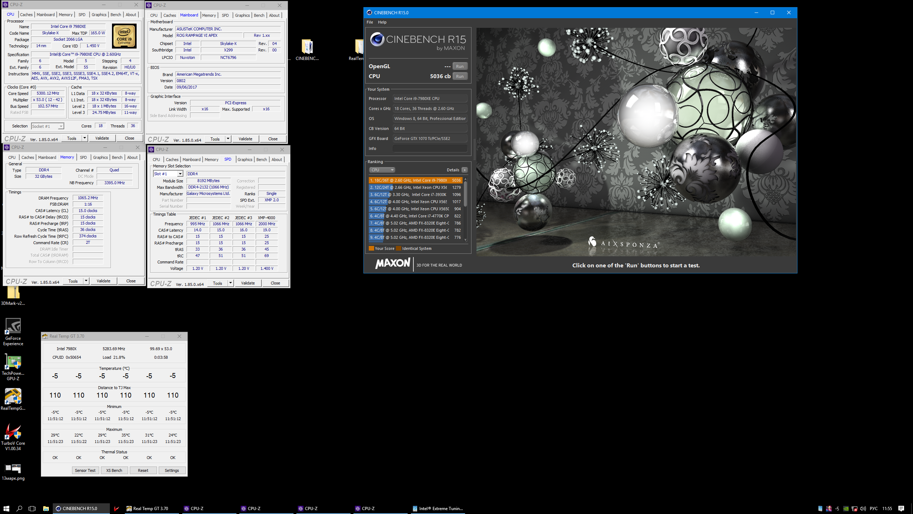This screenshot has width=913, height=514.
Task: Click the first CPU-Z taskbar button
Action: (209, 508)
